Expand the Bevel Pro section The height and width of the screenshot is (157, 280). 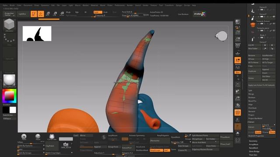[252, 101]
